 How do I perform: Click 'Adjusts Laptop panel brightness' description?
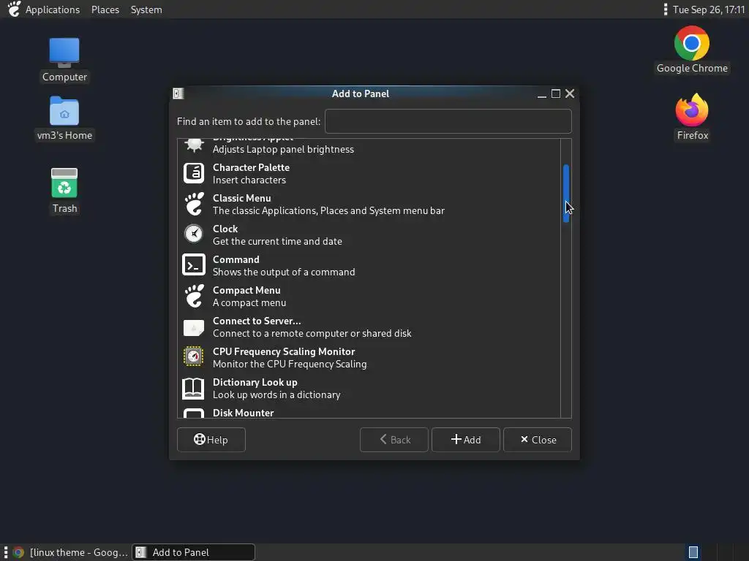[x=283, y=149]
